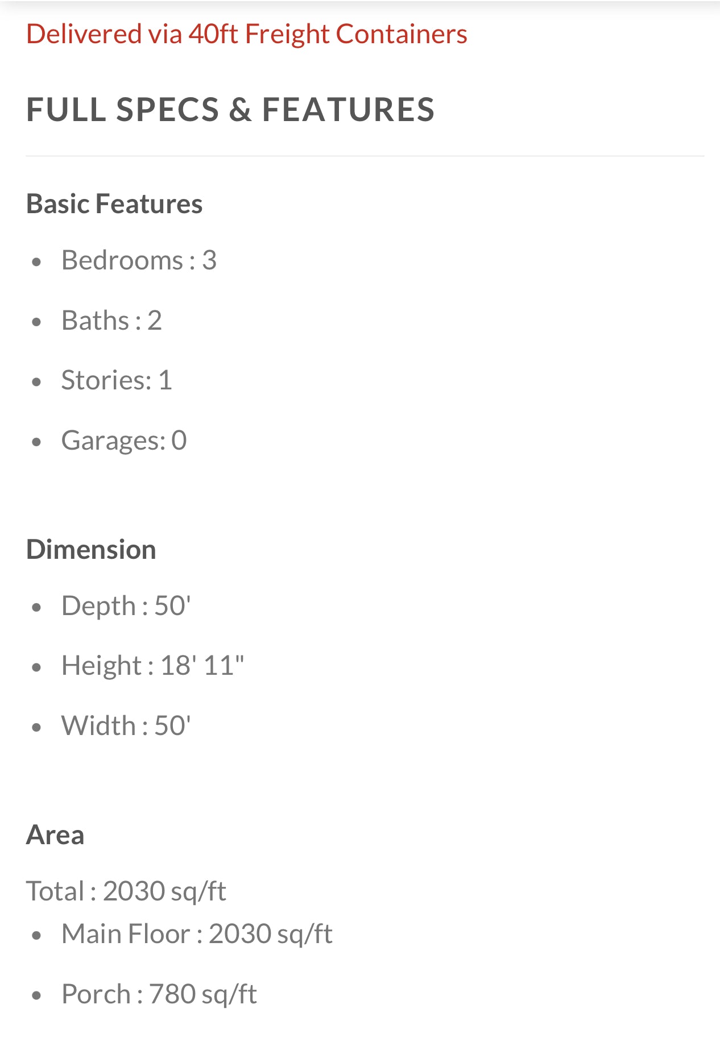Click the bullet point before Height

coord(37,667)
